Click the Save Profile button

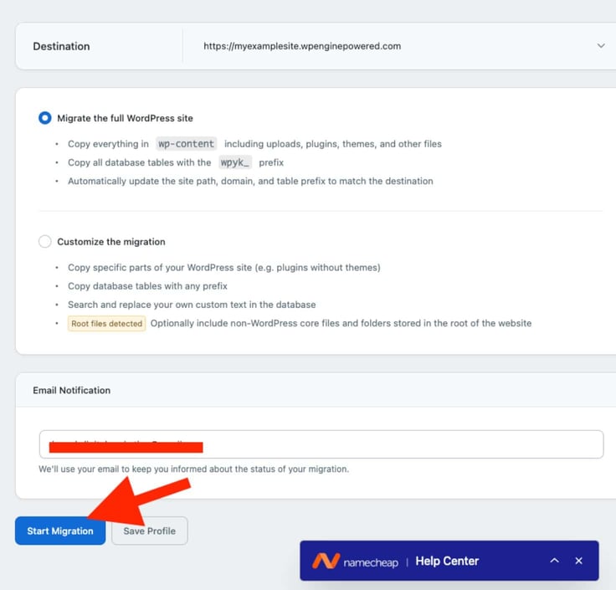click(149, 531)
